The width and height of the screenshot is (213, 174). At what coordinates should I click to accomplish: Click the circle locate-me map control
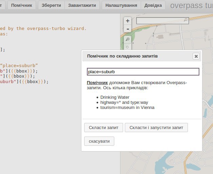coord(128,47)
